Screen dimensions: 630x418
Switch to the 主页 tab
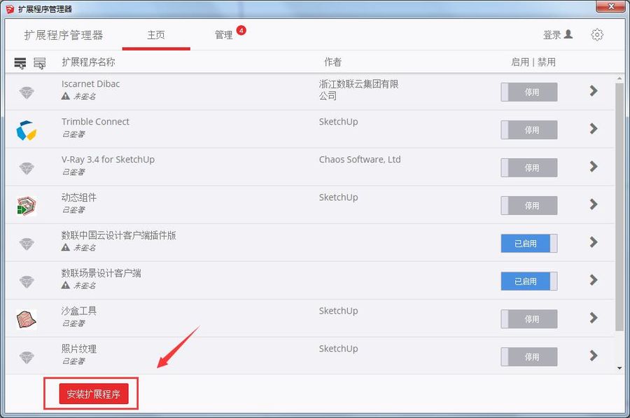click(x=156, y=35)
